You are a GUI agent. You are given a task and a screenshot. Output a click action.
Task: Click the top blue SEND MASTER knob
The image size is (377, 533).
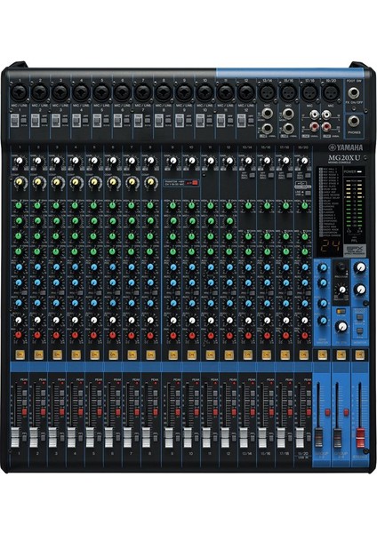323,267
